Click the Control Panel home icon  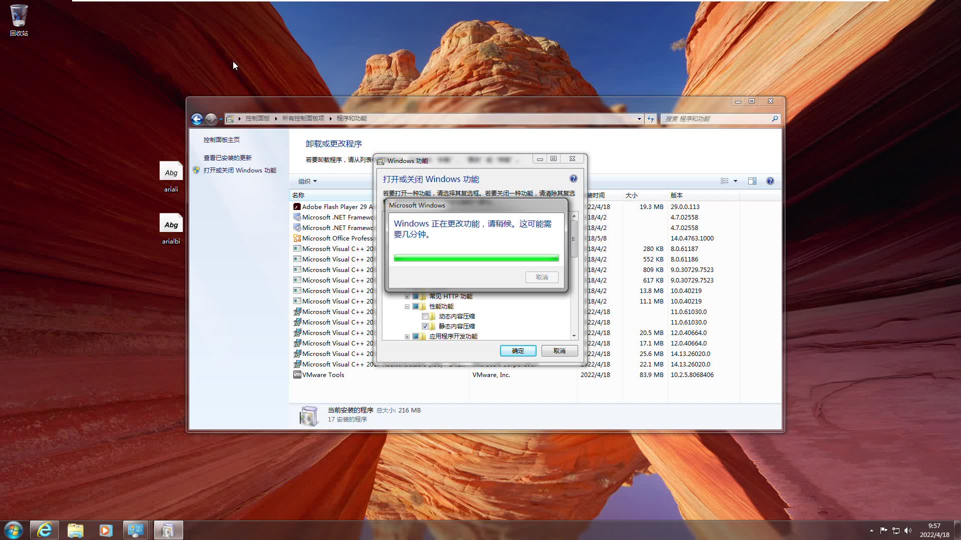tap(222, 139)
